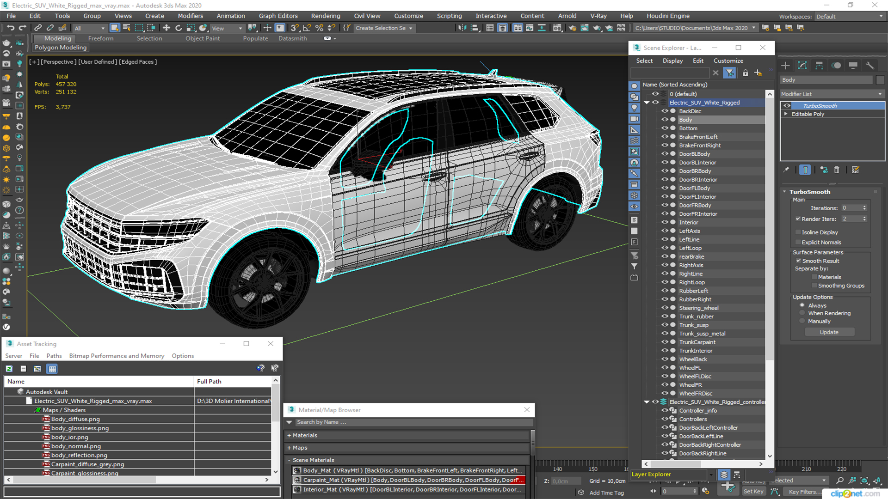The height and width of the screenshot is (499, 888).
Task: Click the Body object color swatch
Action: point(880,80)
